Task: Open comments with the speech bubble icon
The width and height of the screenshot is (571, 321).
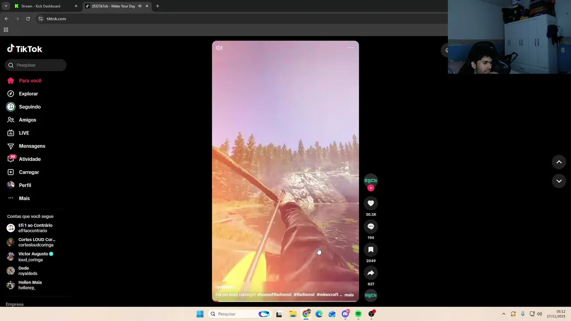Action: coord(371,226)
